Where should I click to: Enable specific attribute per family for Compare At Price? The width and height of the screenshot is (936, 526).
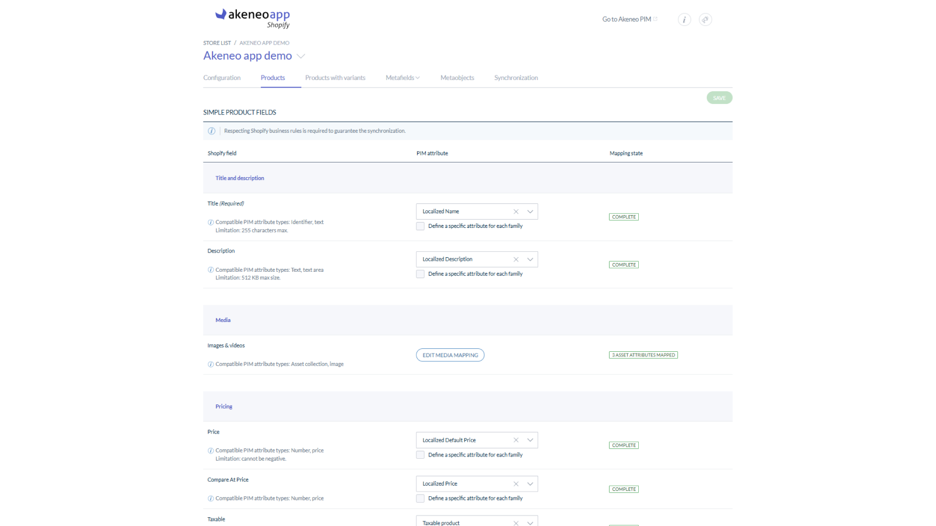pyautogui.click(x=420, y=499)
